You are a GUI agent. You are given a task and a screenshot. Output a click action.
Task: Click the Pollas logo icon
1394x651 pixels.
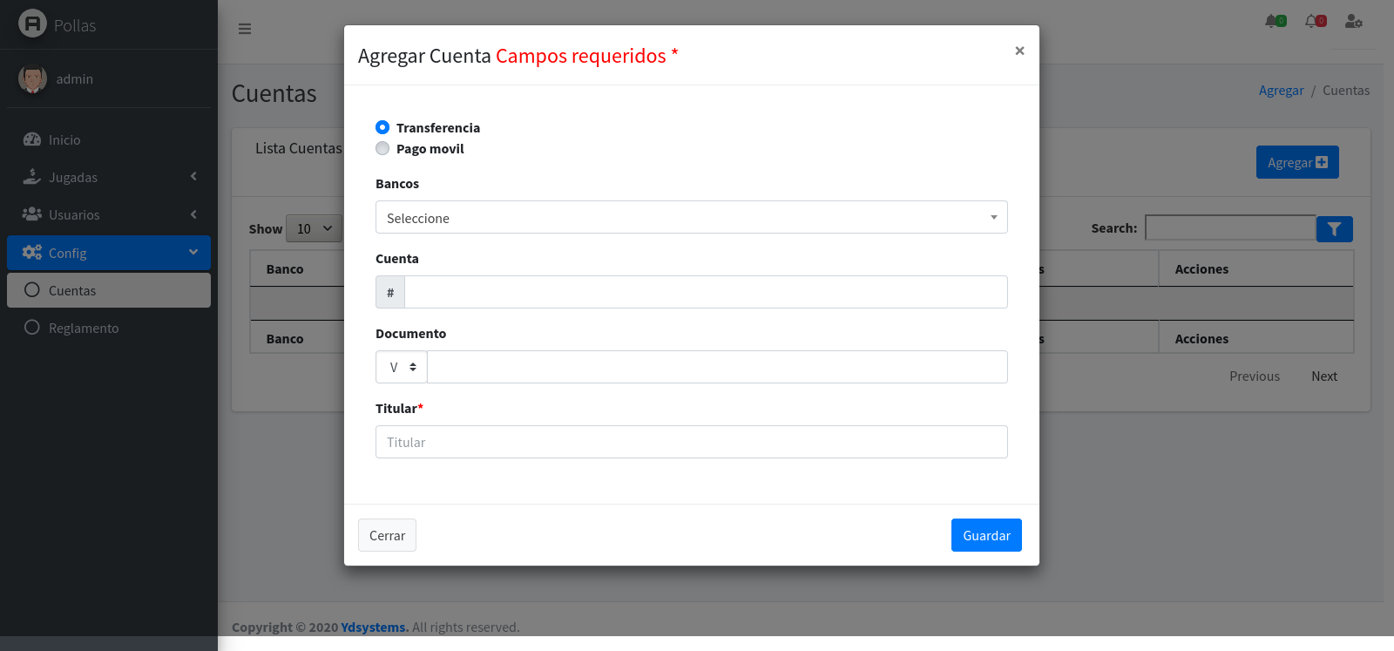[32, 24]
